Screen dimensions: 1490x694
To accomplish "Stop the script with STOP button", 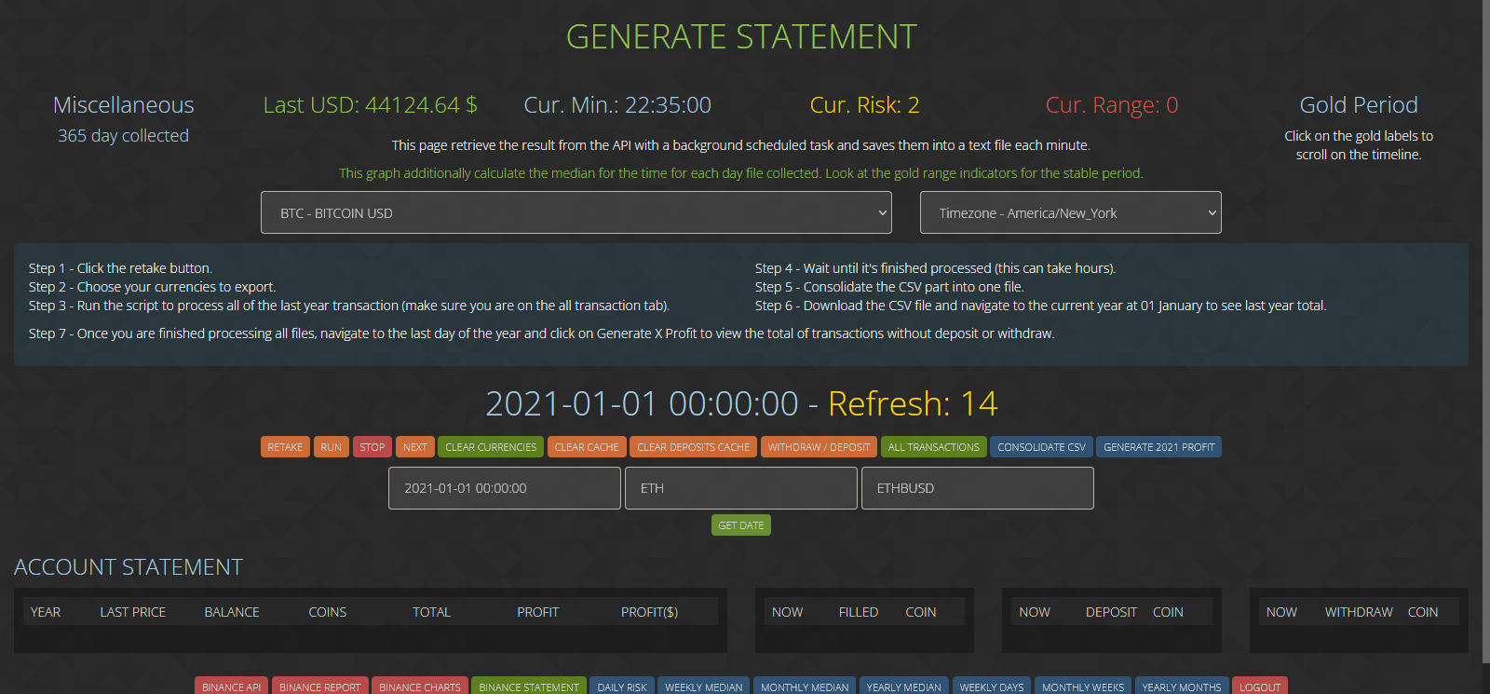I will 372,447.
